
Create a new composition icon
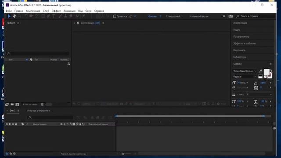[17, 104]
